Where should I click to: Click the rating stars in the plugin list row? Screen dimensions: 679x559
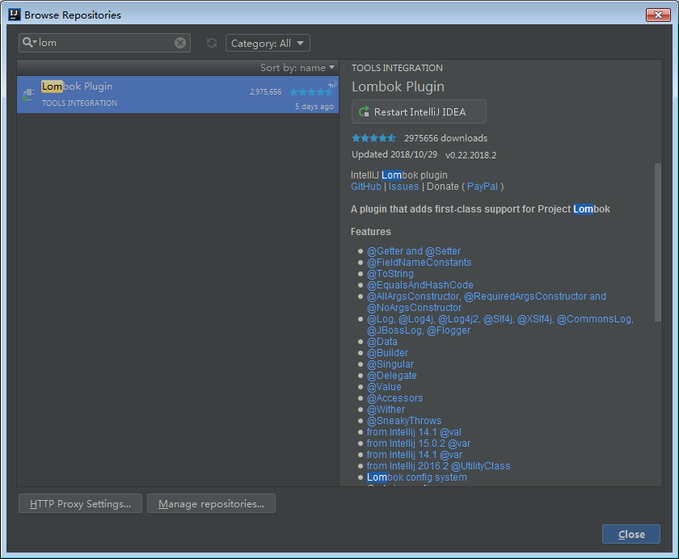(x=311, y=92)
